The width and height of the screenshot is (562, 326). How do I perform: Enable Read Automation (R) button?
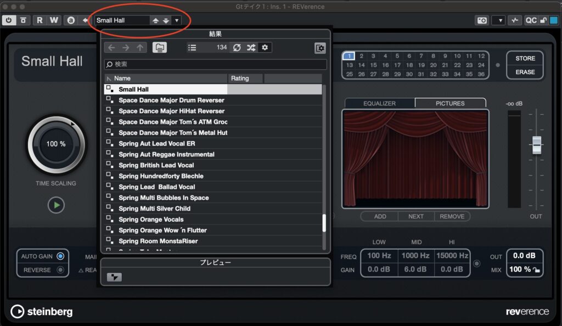(x=40, y=20)
